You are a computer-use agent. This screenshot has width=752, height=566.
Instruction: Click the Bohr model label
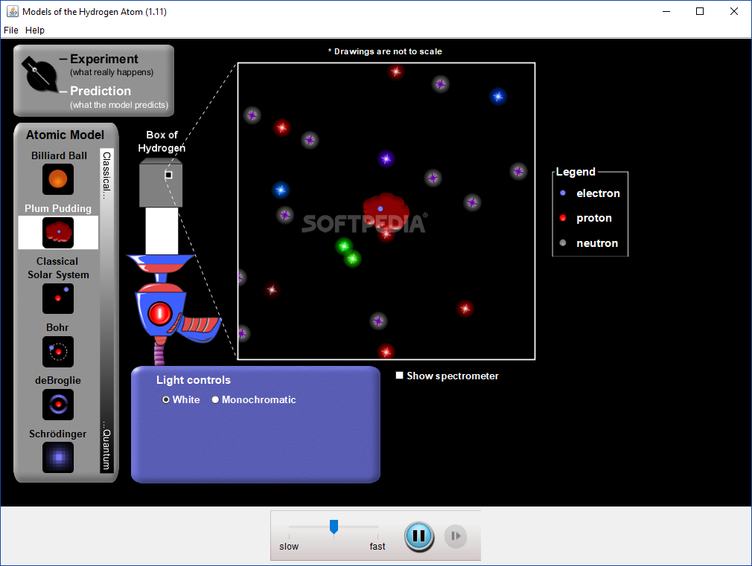[57, 327]
